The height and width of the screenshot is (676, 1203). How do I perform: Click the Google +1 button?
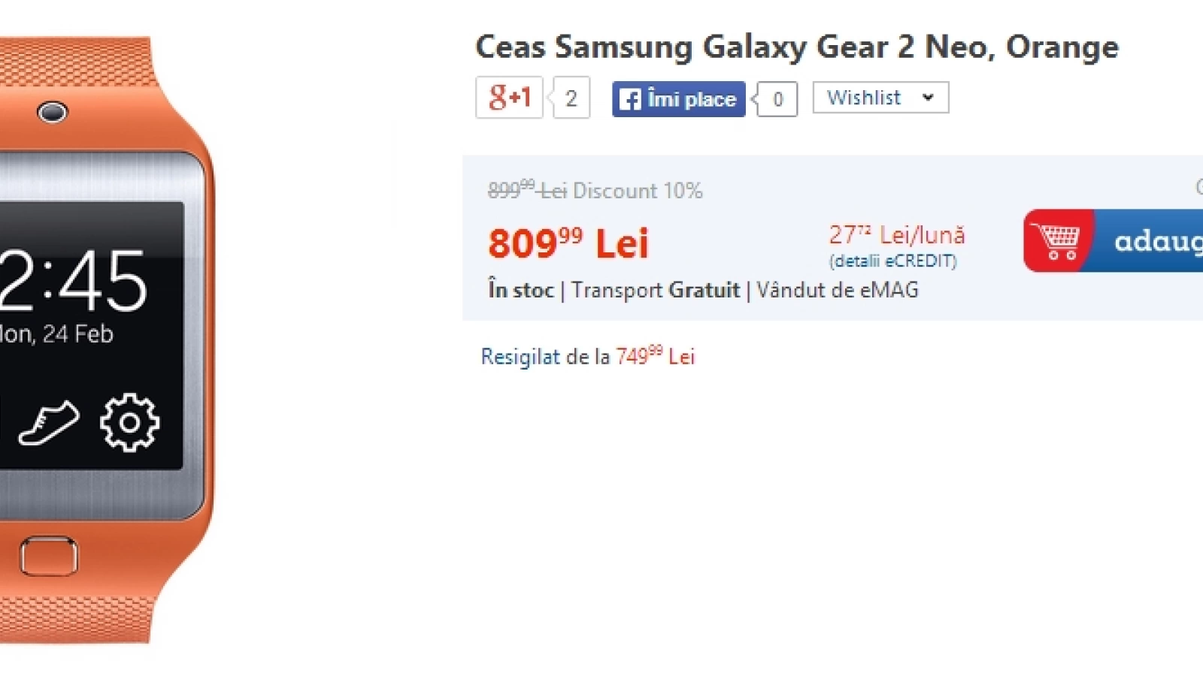(509, 98)
